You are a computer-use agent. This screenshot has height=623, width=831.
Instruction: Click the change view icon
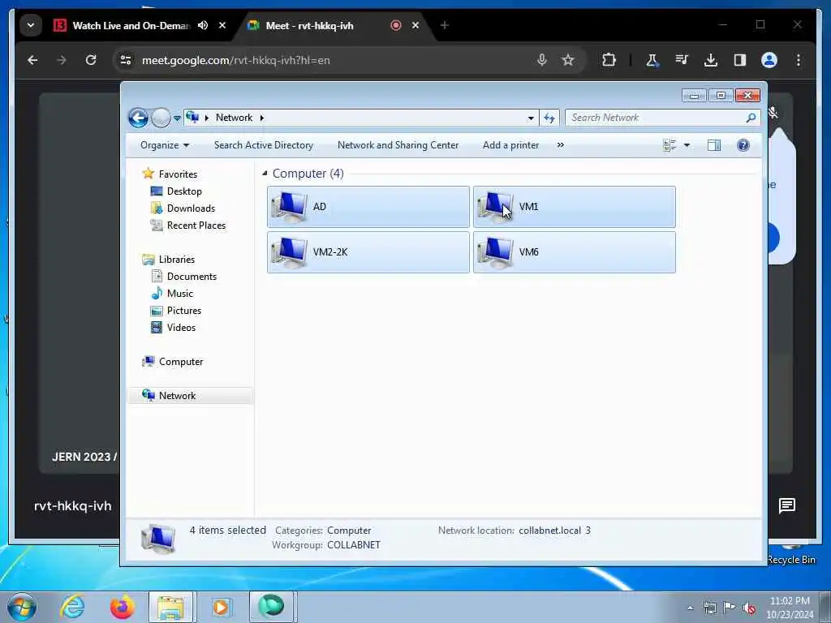670,145
